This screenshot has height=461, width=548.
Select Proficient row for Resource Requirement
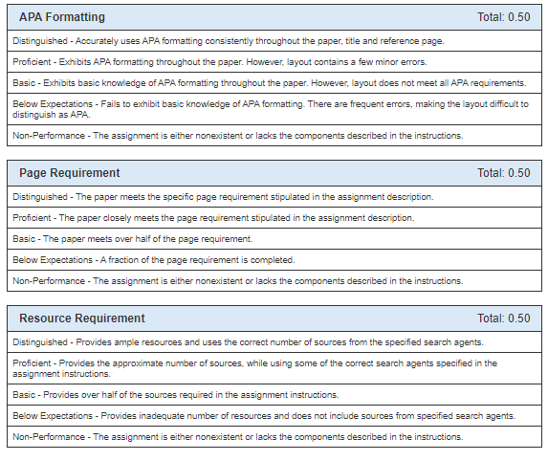pos(274,368)
